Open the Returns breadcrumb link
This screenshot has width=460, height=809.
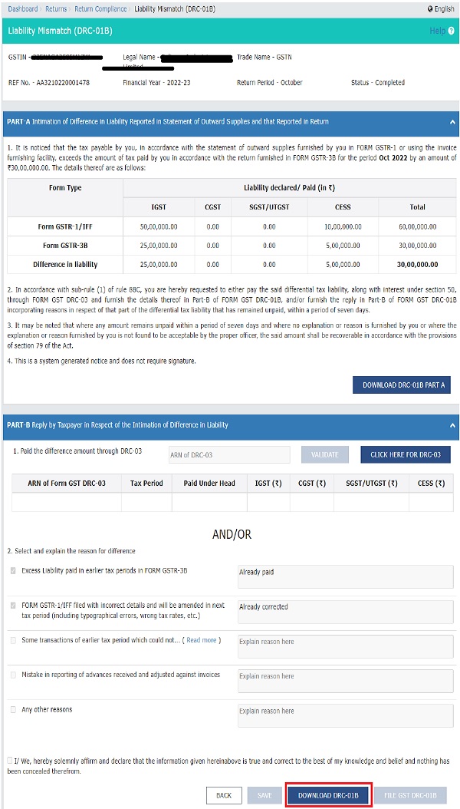pyautogui.click(x=56, y=9)
